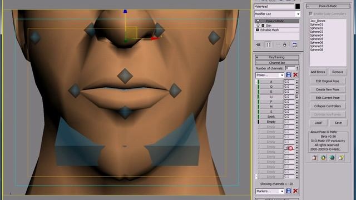Open the configure modifier sets icon
This screenshot has width=356, height=200.
(x=295, y=44)
